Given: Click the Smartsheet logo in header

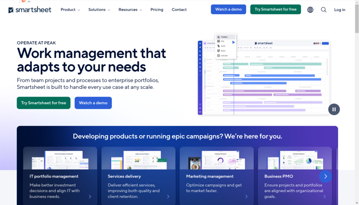Looking at the screenshot, I should tap(30, 10).
